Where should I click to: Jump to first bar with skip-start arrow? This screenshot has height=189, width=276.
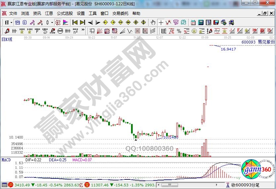coord(75,22)
